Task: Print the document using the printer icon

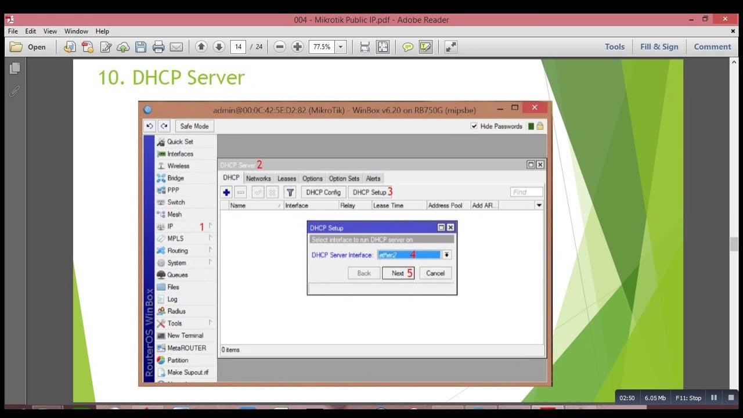Action: (158, 47)
